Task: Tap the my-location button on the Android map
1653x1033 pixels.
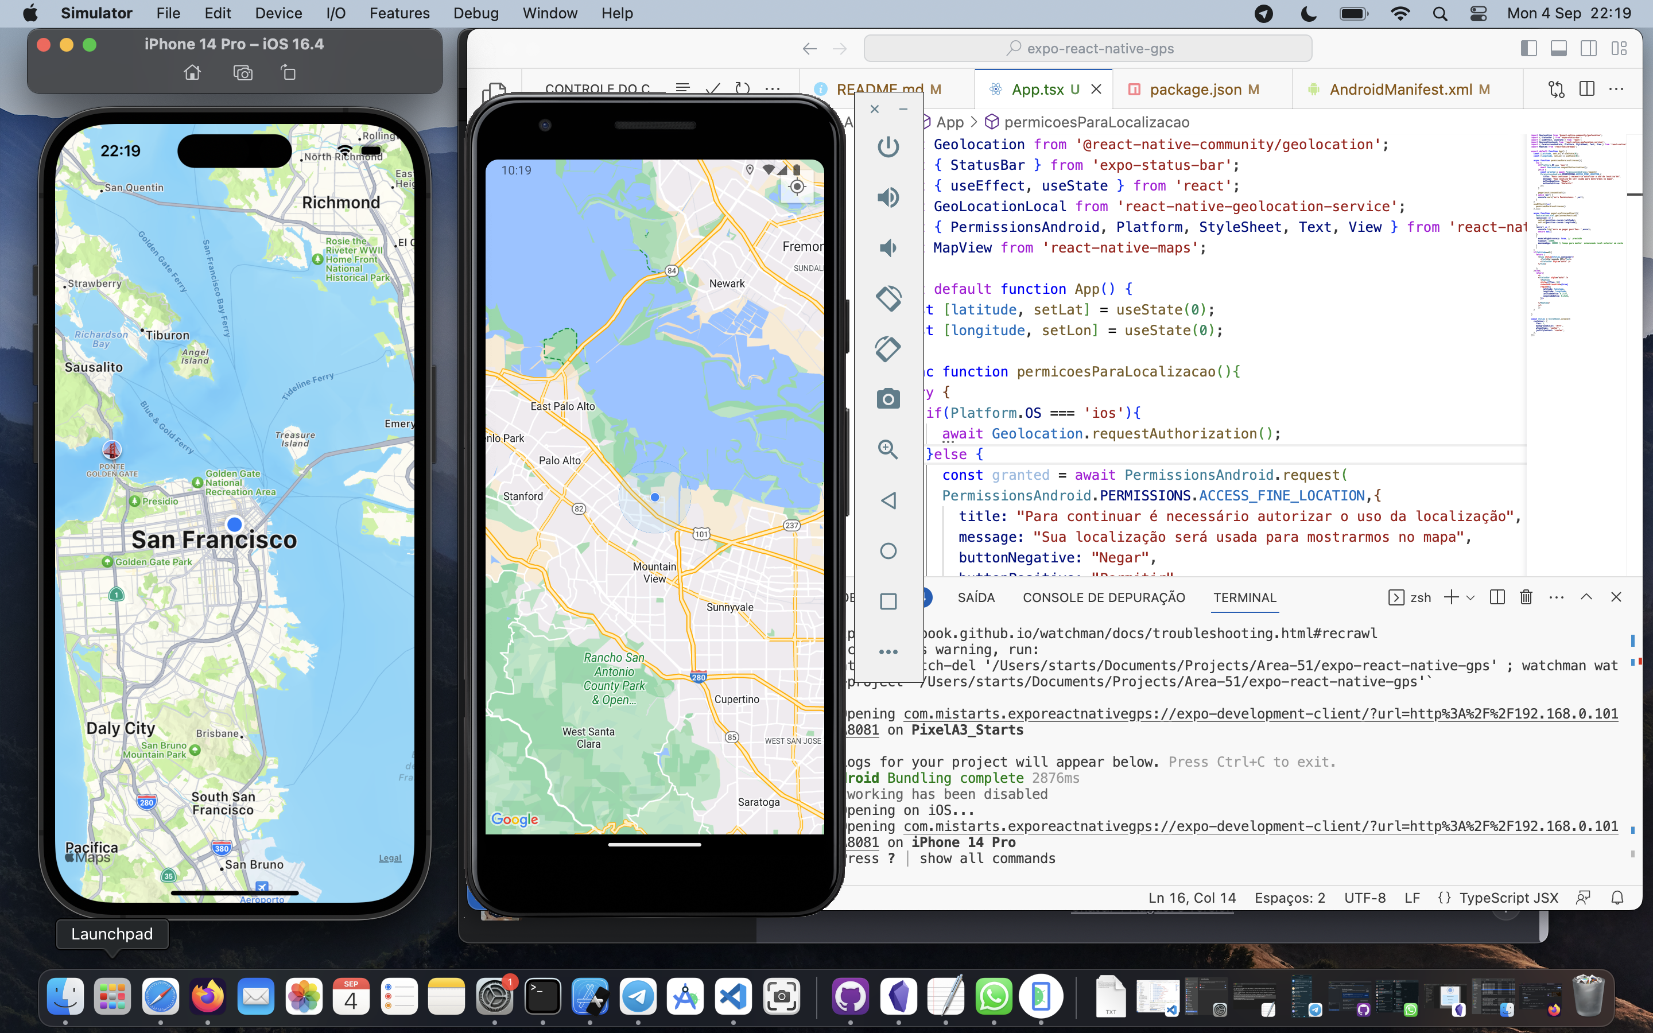Action: [797, 187]
